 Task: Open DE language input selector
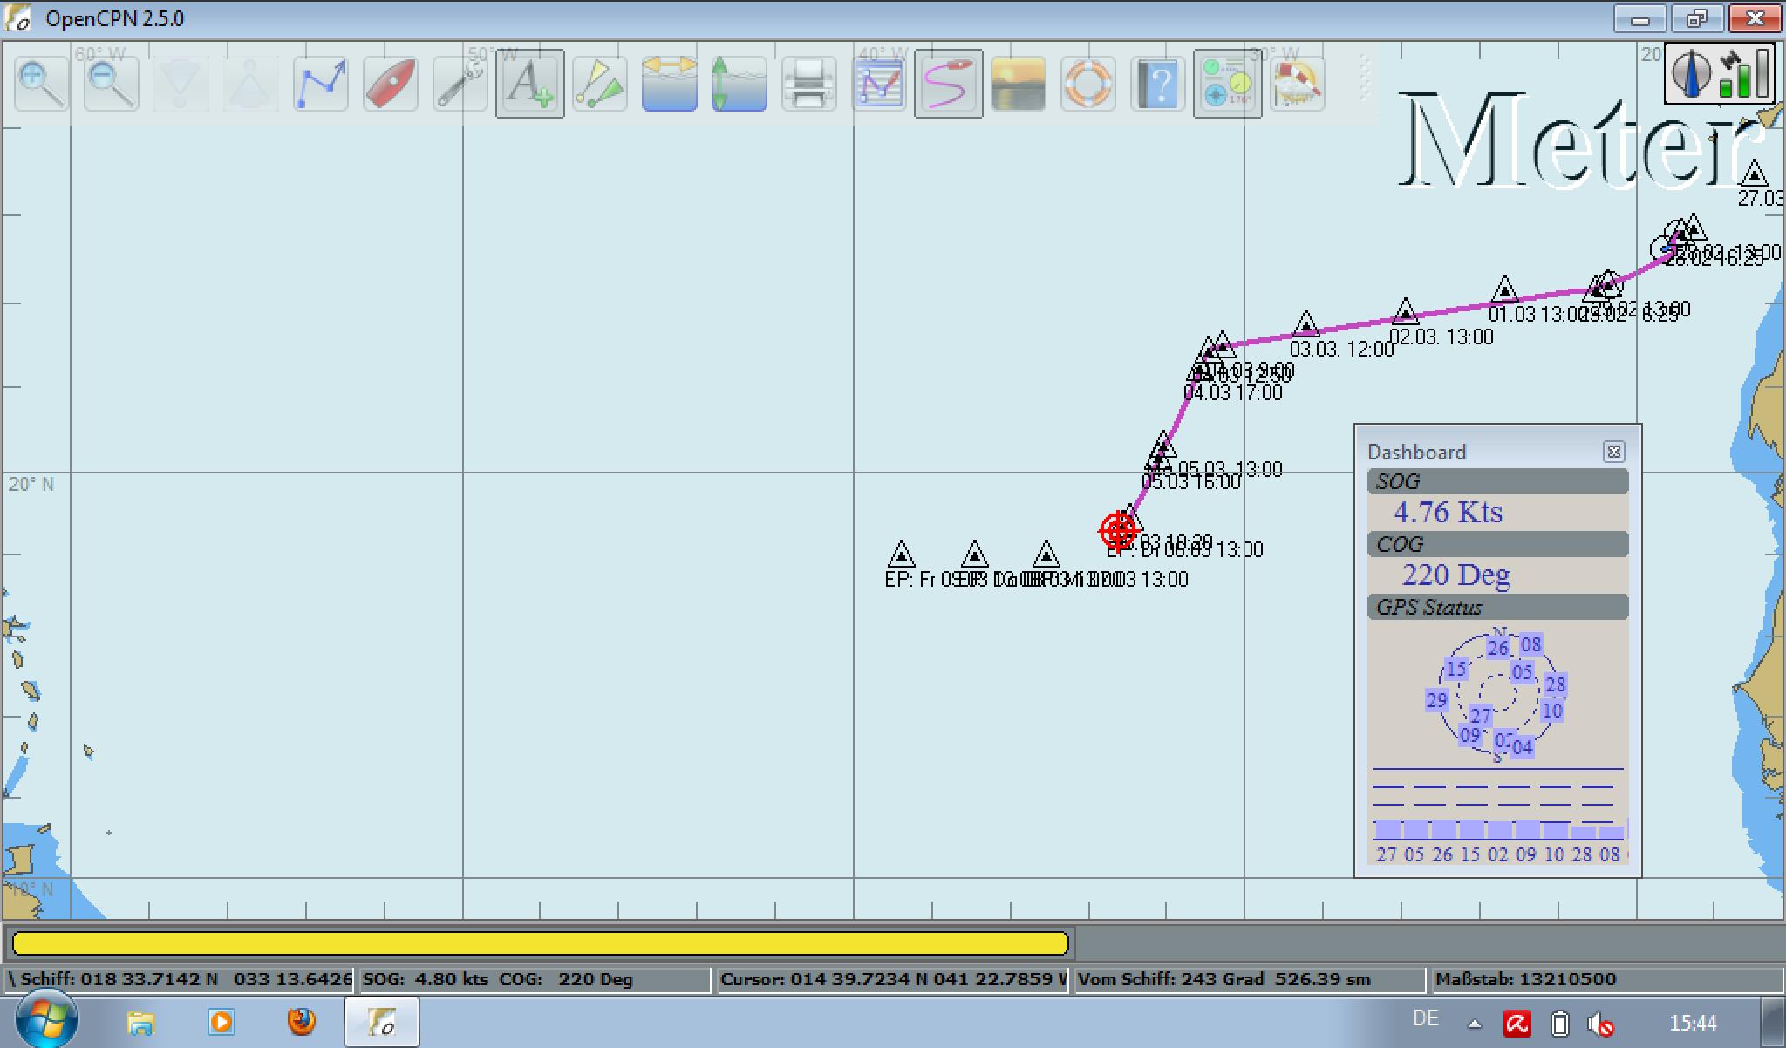[x=1426, y=1018]
